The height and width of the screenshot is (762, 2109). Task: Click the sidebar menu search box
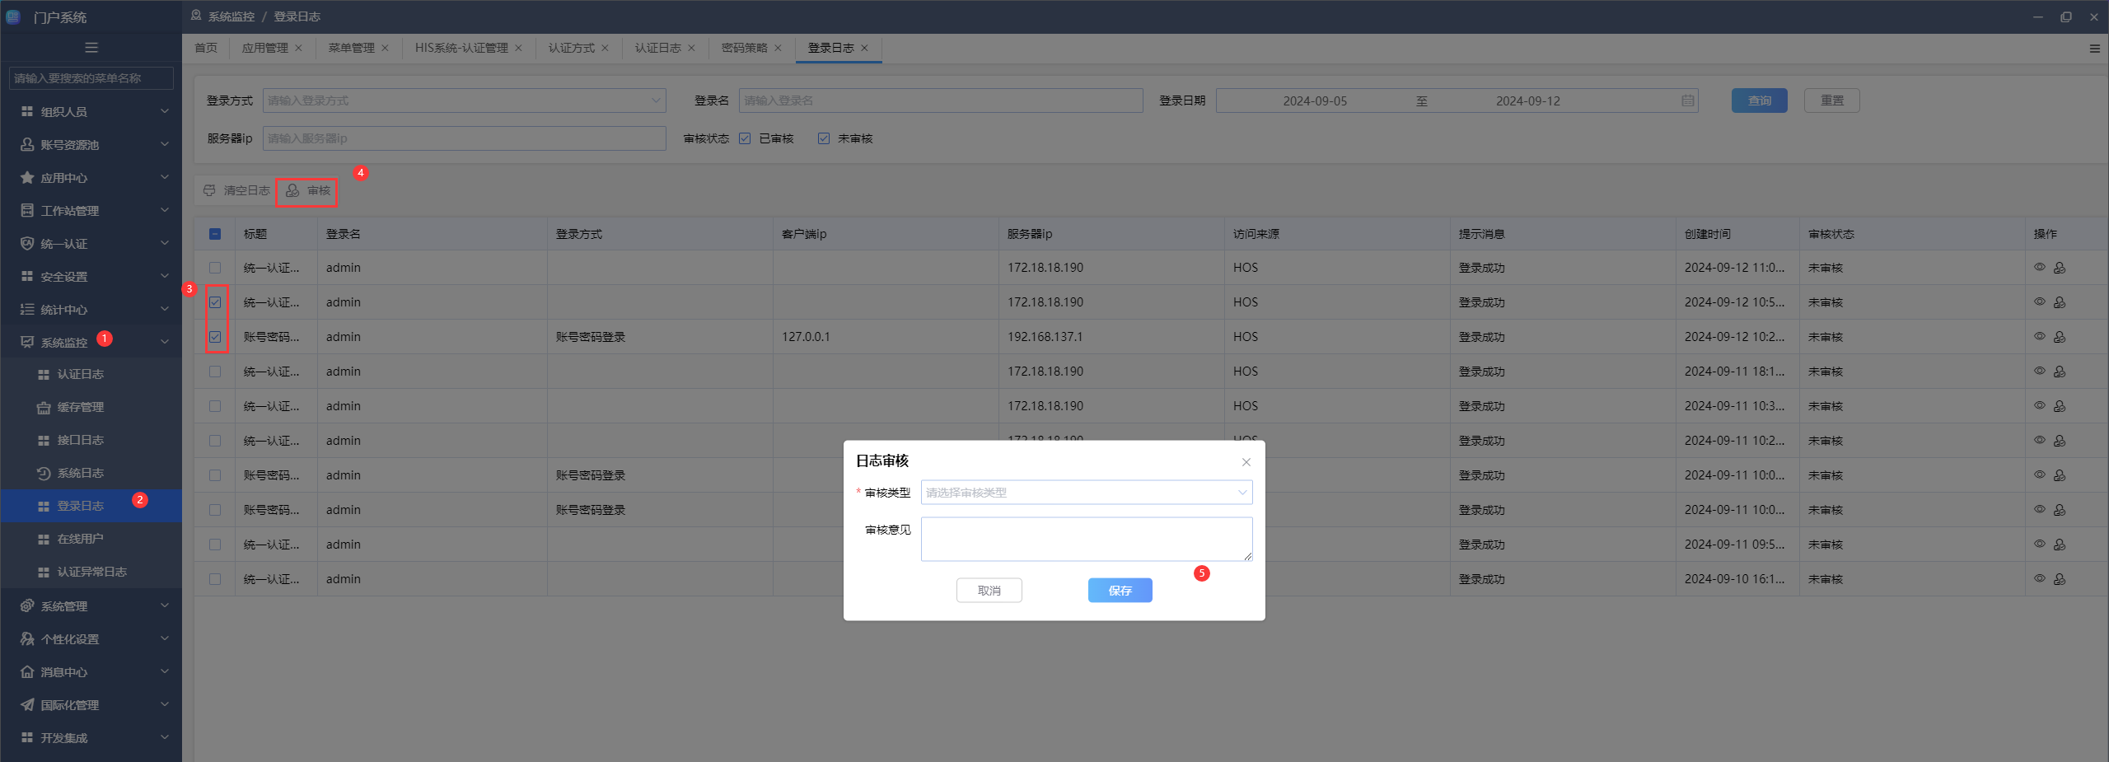pyautogui.click(x=91, y=78)
